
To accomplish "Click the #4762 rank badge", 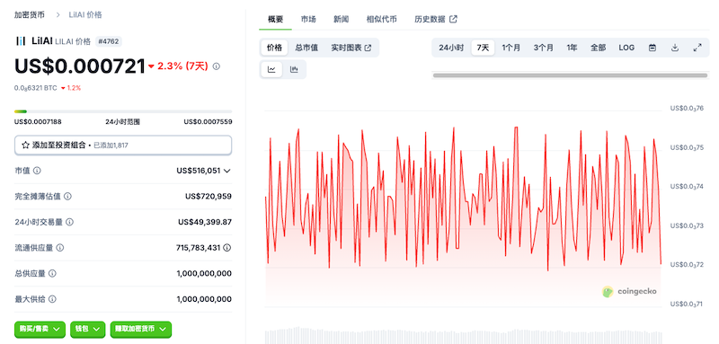I will pos(109,41).
